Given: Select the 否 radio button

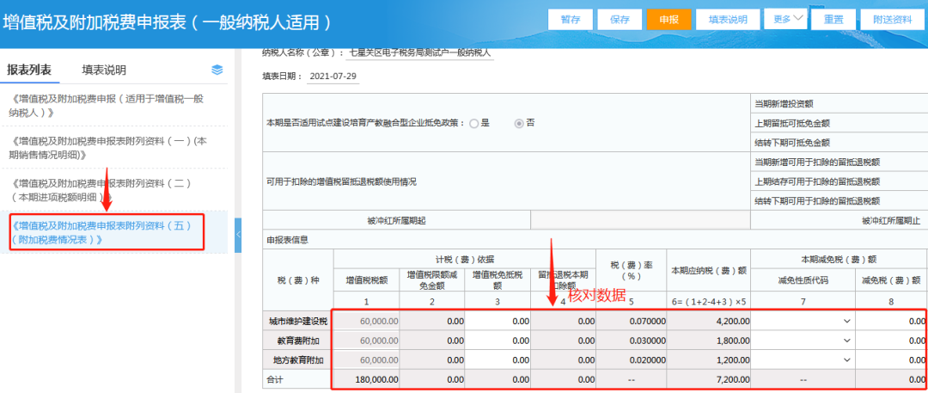Looking at the screenshot, I should click(x=519, y=124).
